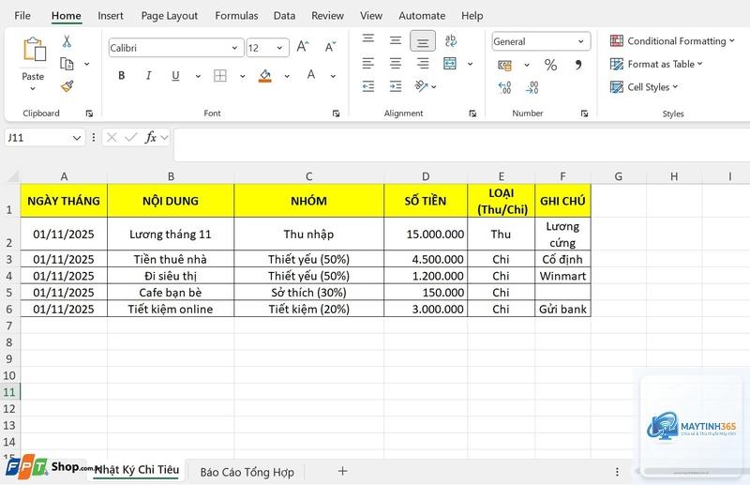Click inside the formula bar
This screenshot has width=750, height=485.
click(x=461, y=144)
